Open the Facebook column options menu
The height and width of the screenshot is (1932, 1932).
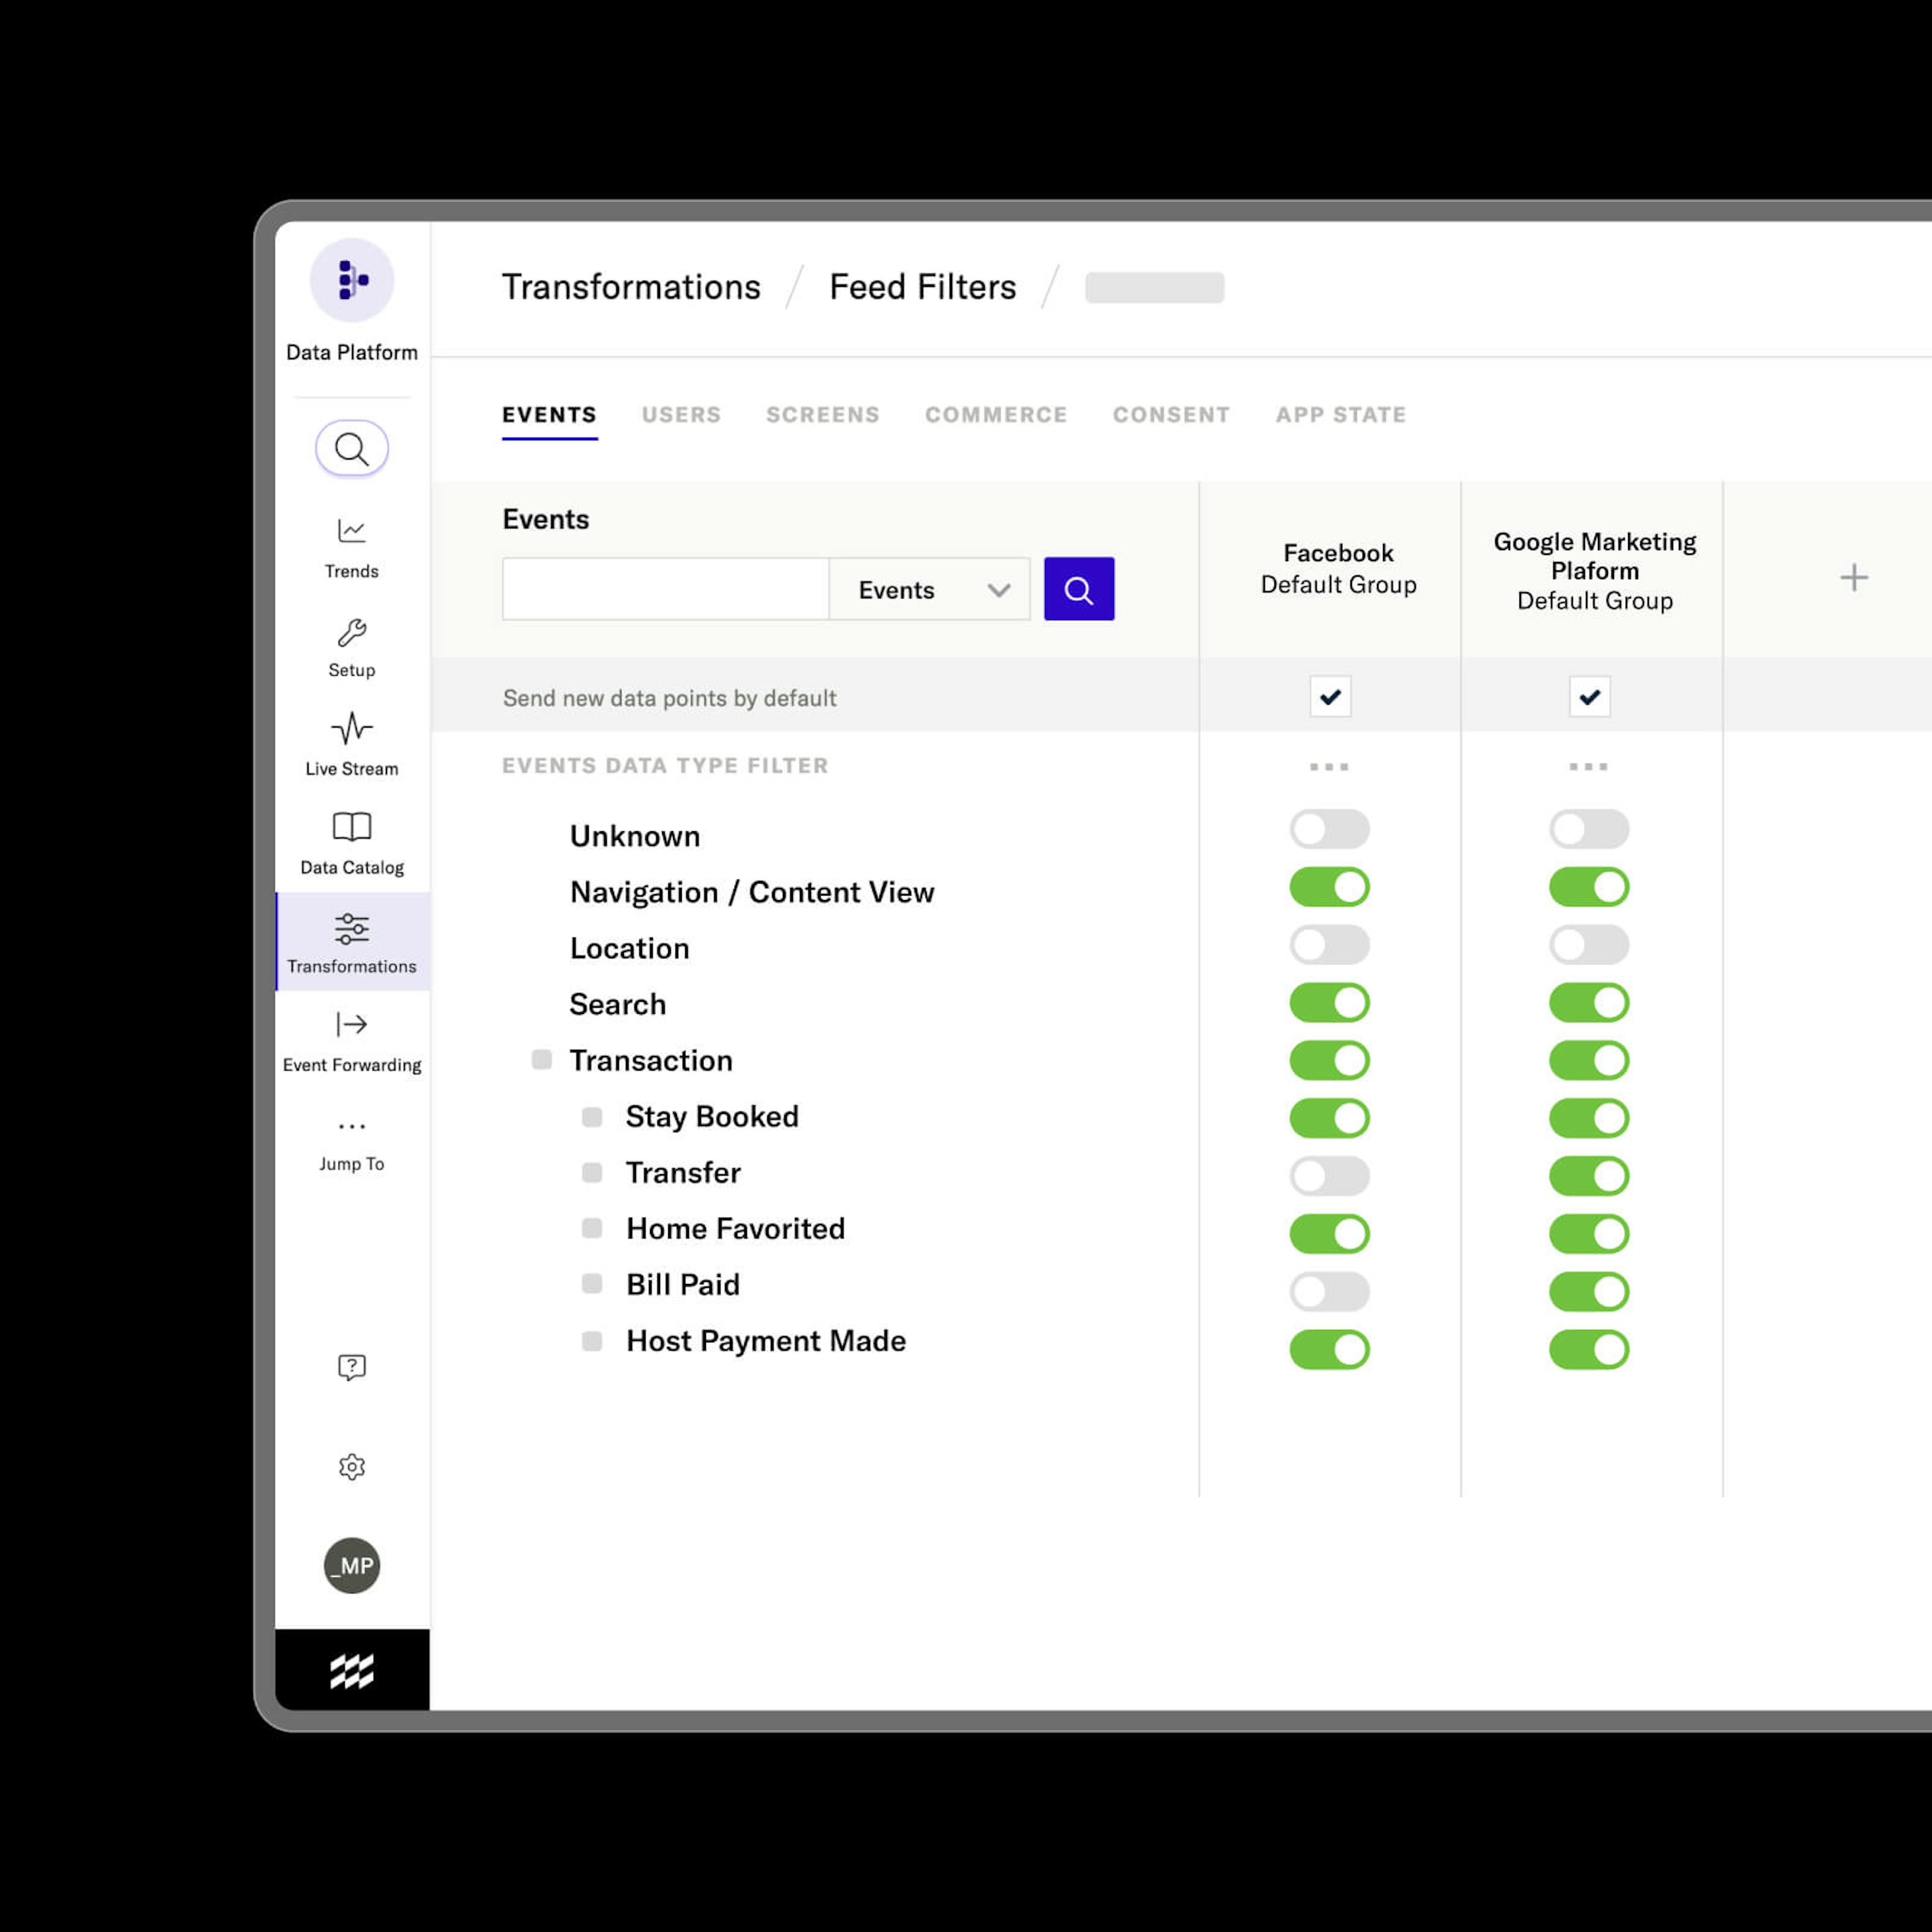click(x=1329, y=765)
